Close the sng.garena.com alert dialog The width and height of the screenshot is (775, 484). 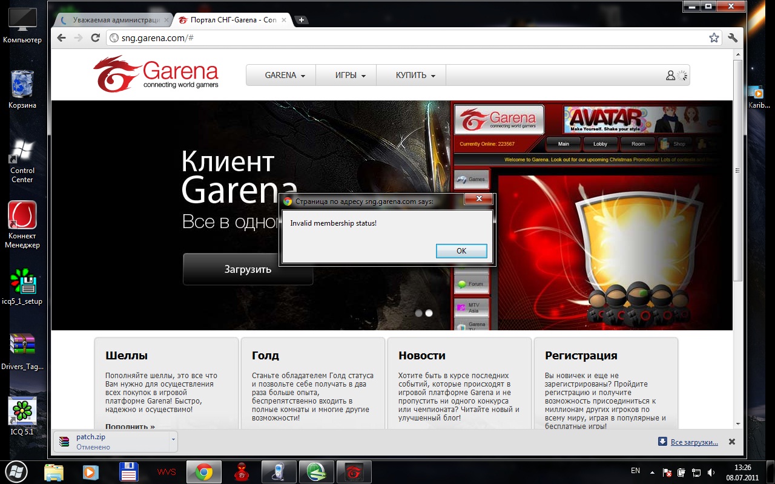point(479,199)
